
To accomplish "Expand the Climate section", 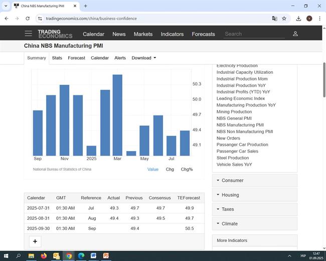I will coord(255,224).
